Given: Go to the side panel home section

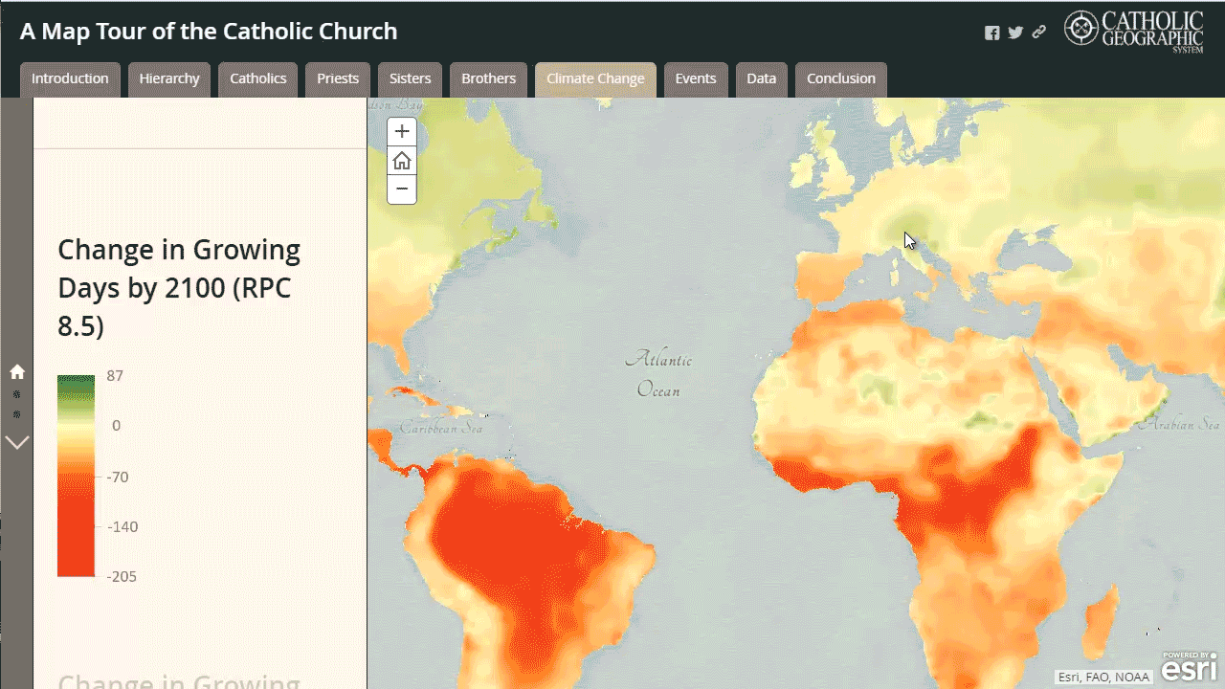Looking at the screenshot, I should (17, 371).
